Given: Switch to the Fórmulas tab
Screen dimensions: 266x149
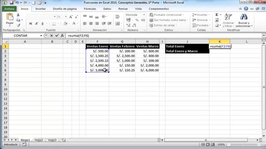Looking at the screenshot, I should click(x=90, y=9).
